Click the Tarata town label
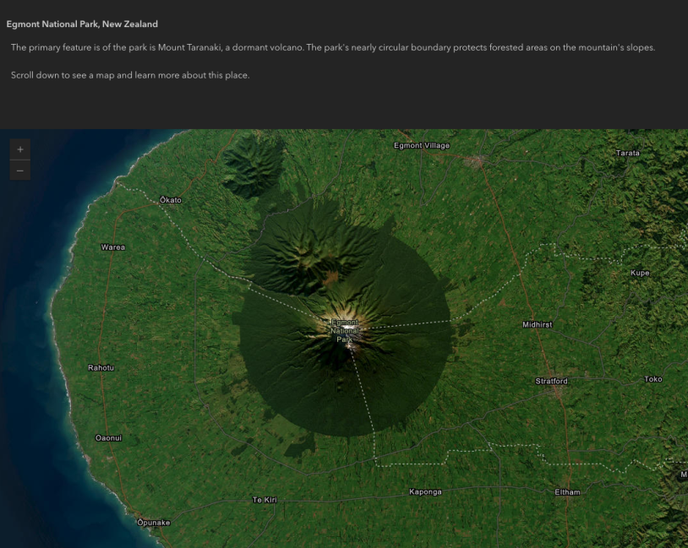 click(627, 153)
